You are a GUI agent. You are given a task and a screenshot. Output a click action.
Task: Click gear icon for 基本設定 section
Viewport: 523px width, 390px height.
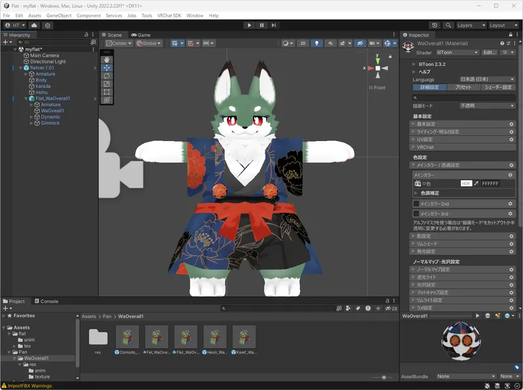[511, 124]
